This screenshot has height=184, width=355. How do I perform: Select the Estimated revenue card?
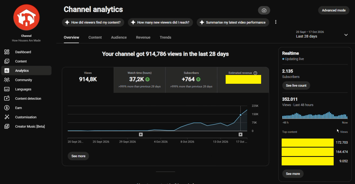point(243,80)
